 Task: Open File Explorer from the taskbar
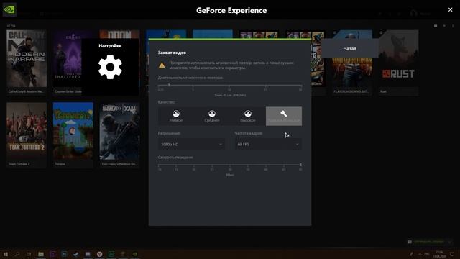point(41,254)
